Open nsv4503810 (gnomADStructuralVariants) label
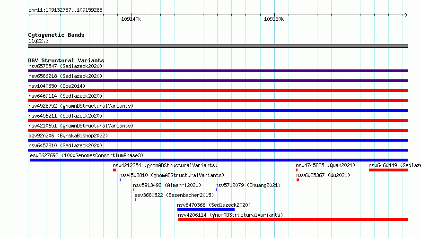The image size is (421, 238). point(172,175)
